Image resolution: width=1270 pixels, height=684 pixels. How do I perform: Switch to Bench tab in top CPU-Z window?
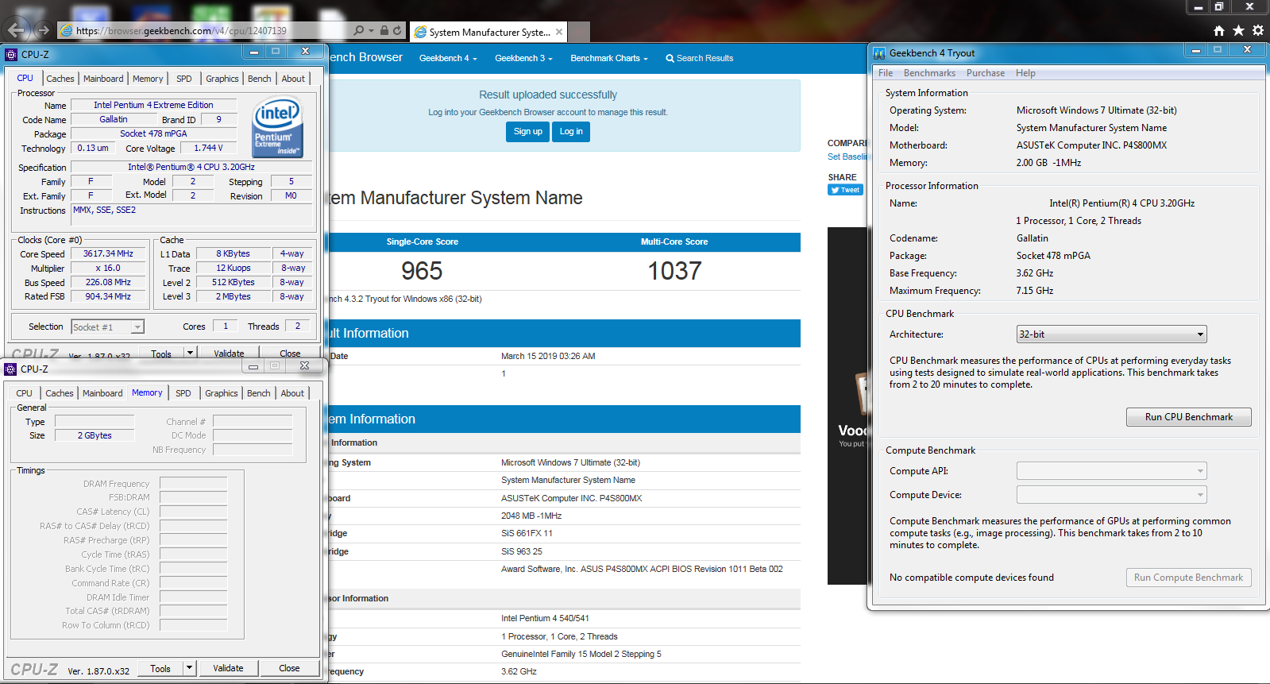click(x=260, y=79)
